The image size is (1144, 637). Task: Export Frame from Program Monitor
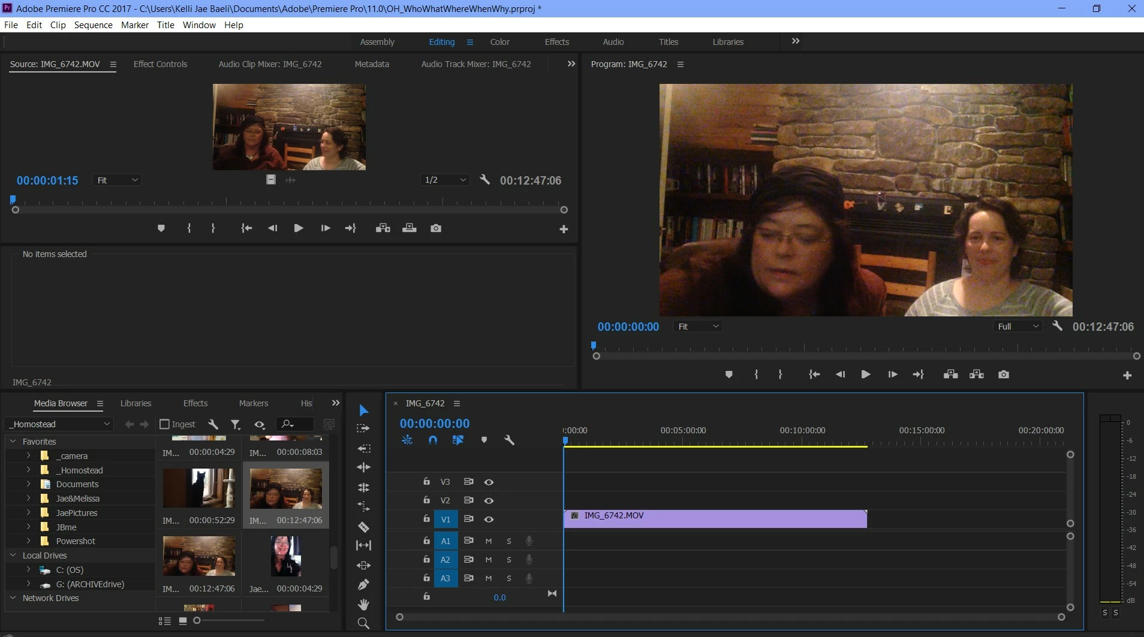pyautogui.click(x=1004, y=375)
